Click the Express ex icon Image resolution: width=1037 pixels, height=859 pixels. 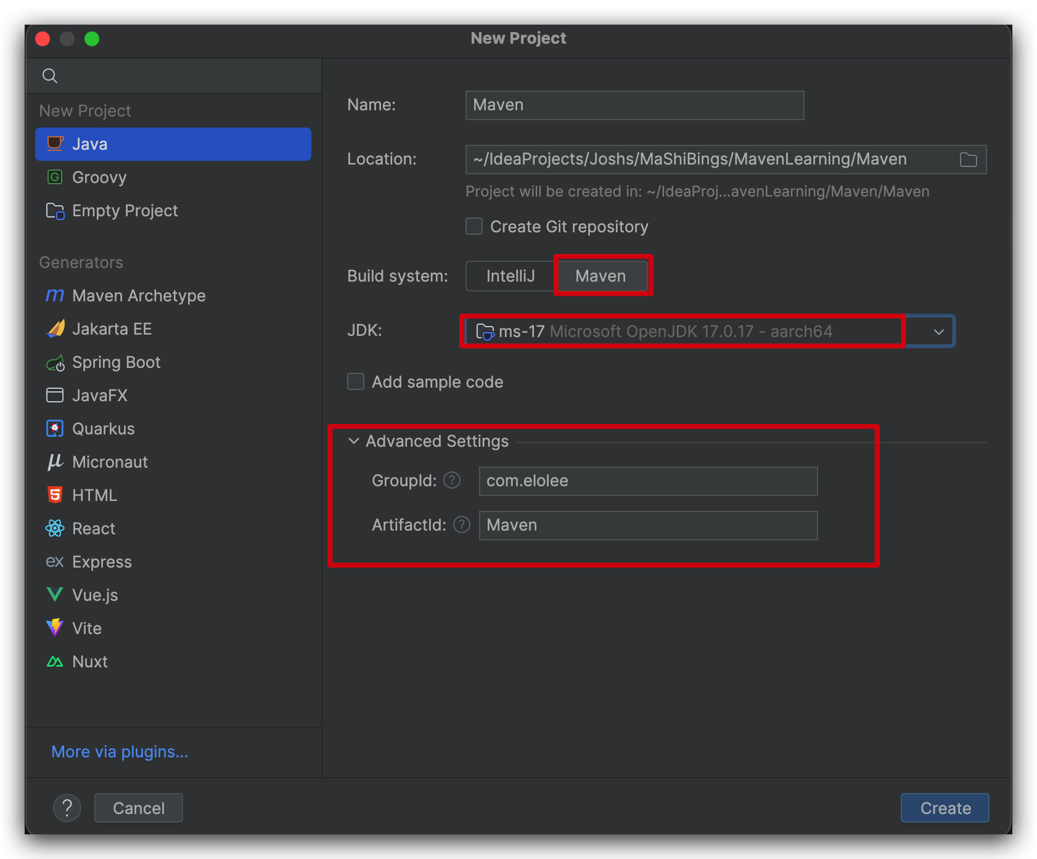pos(55,561)
